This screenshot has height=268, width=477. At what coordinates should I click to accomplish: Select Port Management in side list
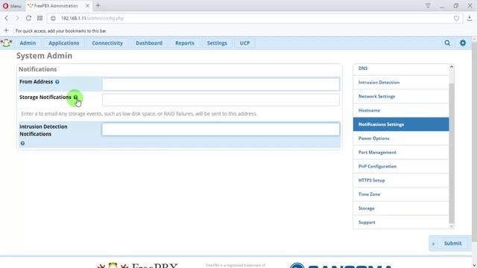401,152
